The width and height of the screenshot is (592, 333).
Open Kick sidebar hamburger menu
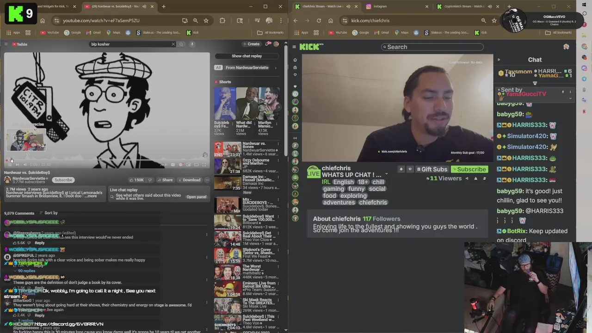coord(294,47)
